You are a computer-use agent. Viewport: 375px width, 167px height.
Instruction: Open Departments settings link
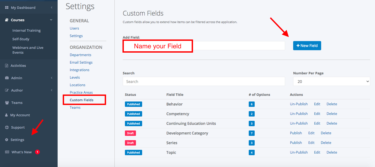coord(80,55)
